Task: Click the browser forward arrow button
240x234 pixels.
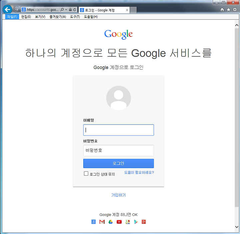Action: (x=16, y=10)
